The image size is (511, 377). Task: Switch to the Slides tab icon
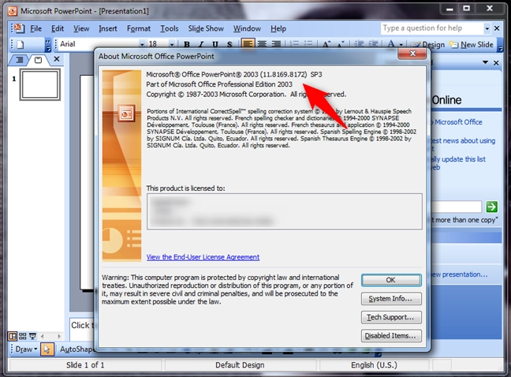pyautogui.click(x=38, y=60)
